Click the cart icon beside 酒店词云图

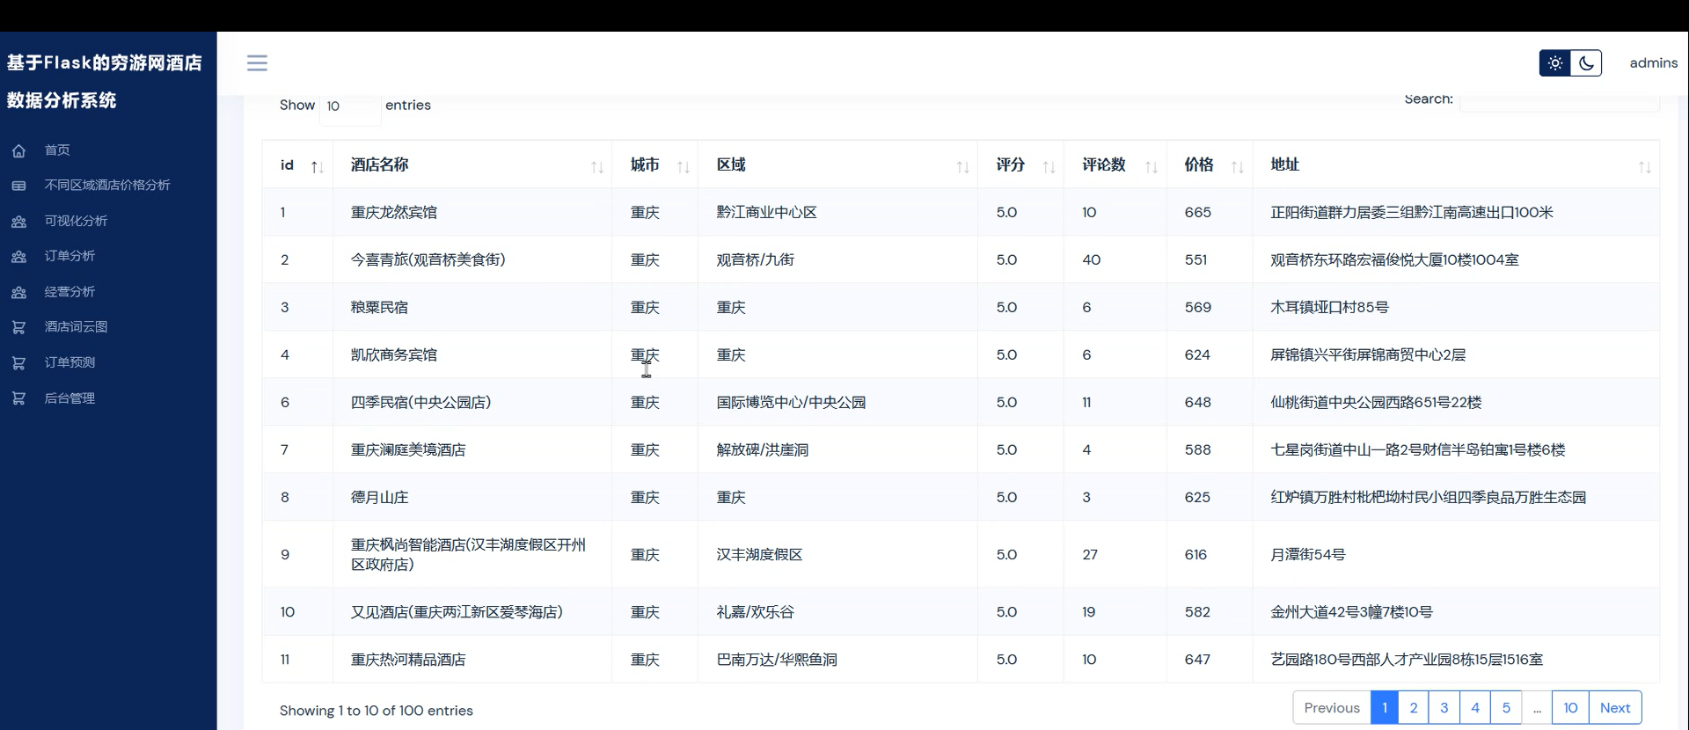click(x=18, y=327)
